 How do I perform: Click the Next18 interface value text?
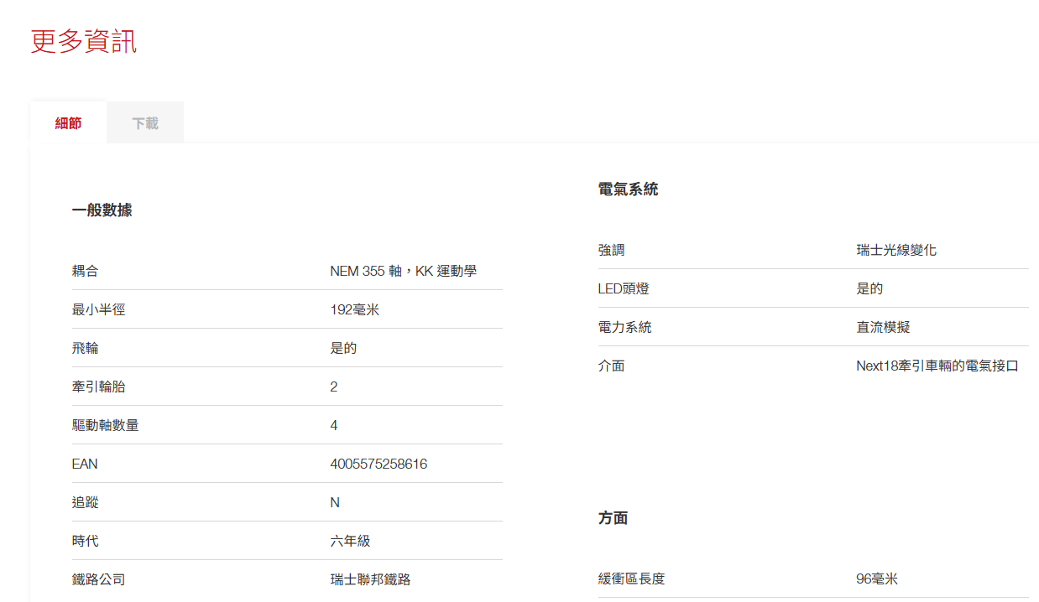(x=937, y=366)
